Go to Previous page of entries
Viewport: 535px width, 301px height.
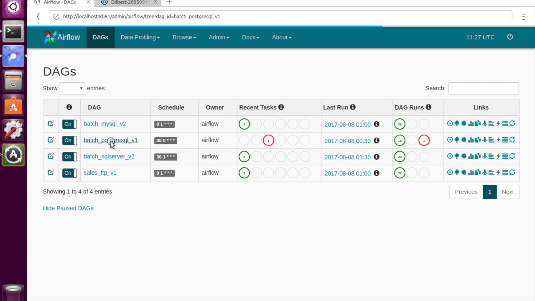pyautogui.click(x=466, y=192)
